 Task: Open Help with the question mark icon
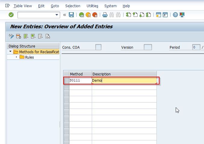(175, 15)
